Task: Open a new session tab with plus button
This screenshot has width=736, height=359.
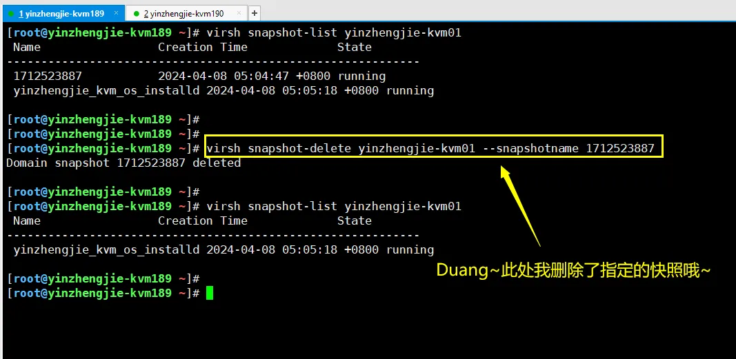Action: coord(255,14)
